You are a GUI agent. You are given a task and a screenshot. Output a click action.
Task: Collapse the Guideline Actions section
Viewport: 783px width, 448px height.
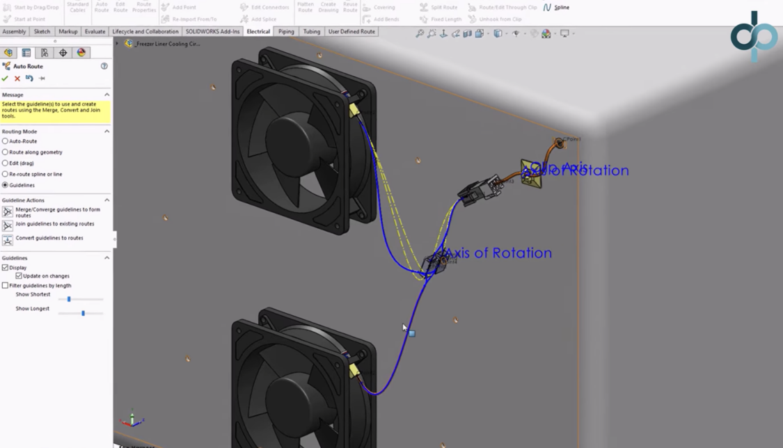coord(106,200)
